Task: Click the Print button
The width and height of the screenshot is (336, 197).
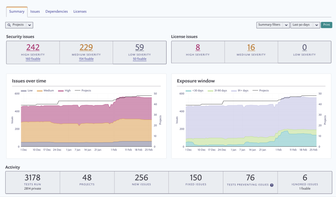Action: (326, 25)
